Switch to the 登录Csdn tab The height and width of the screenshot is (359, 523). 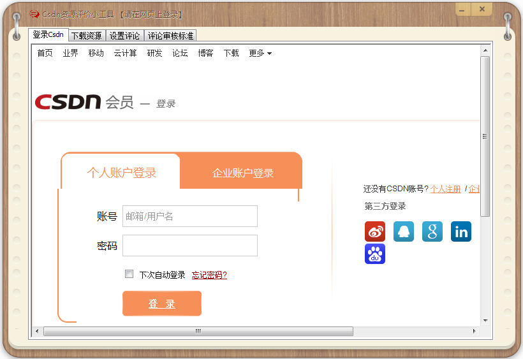[48, 34]
